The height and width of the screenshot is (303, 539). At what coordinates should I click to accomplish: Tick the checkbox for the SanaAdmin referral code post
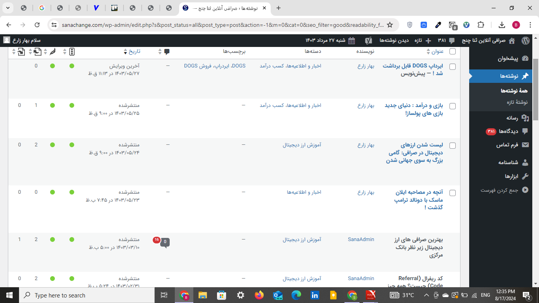click(453, 279)
